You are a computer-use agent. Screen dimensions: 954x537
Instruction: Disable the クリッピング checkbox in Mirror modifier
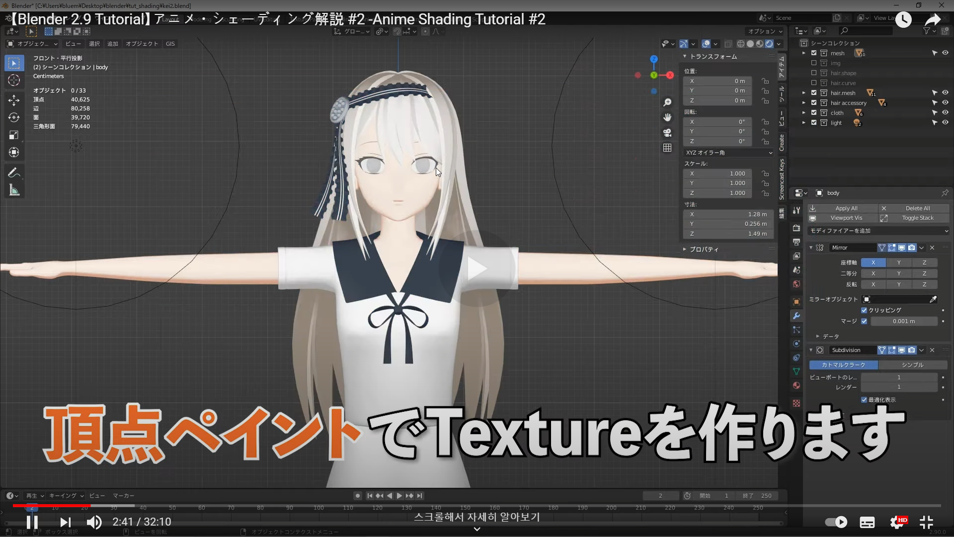[x=864, y=310]
